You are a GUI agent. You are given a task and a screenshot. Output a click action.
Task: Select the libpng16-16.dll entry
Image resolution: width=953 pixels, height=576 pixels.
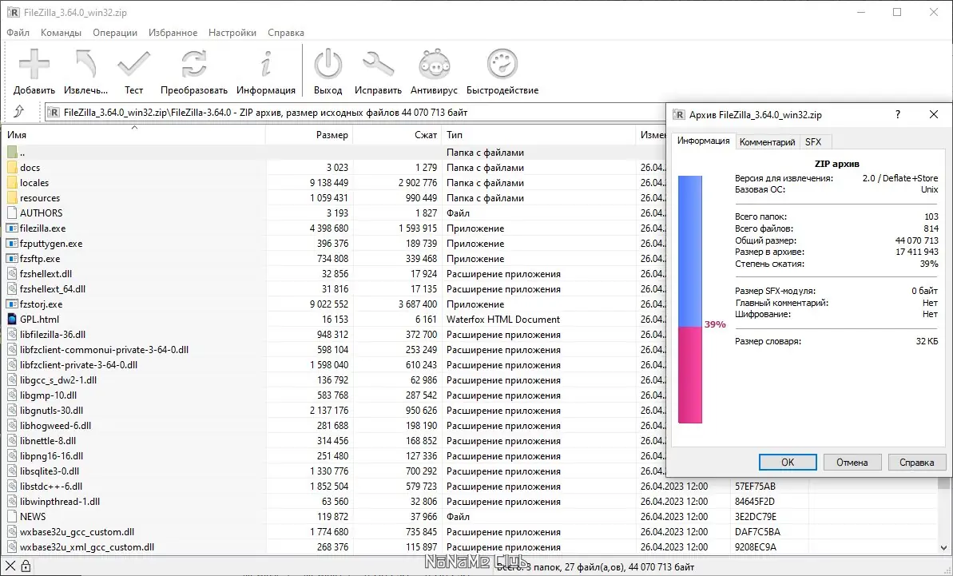(52, 455)
